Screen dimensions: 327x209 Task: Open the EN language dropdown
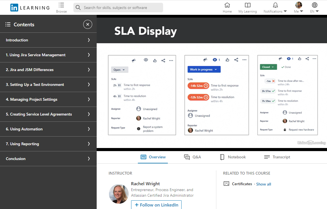click(x=314, y=11)
